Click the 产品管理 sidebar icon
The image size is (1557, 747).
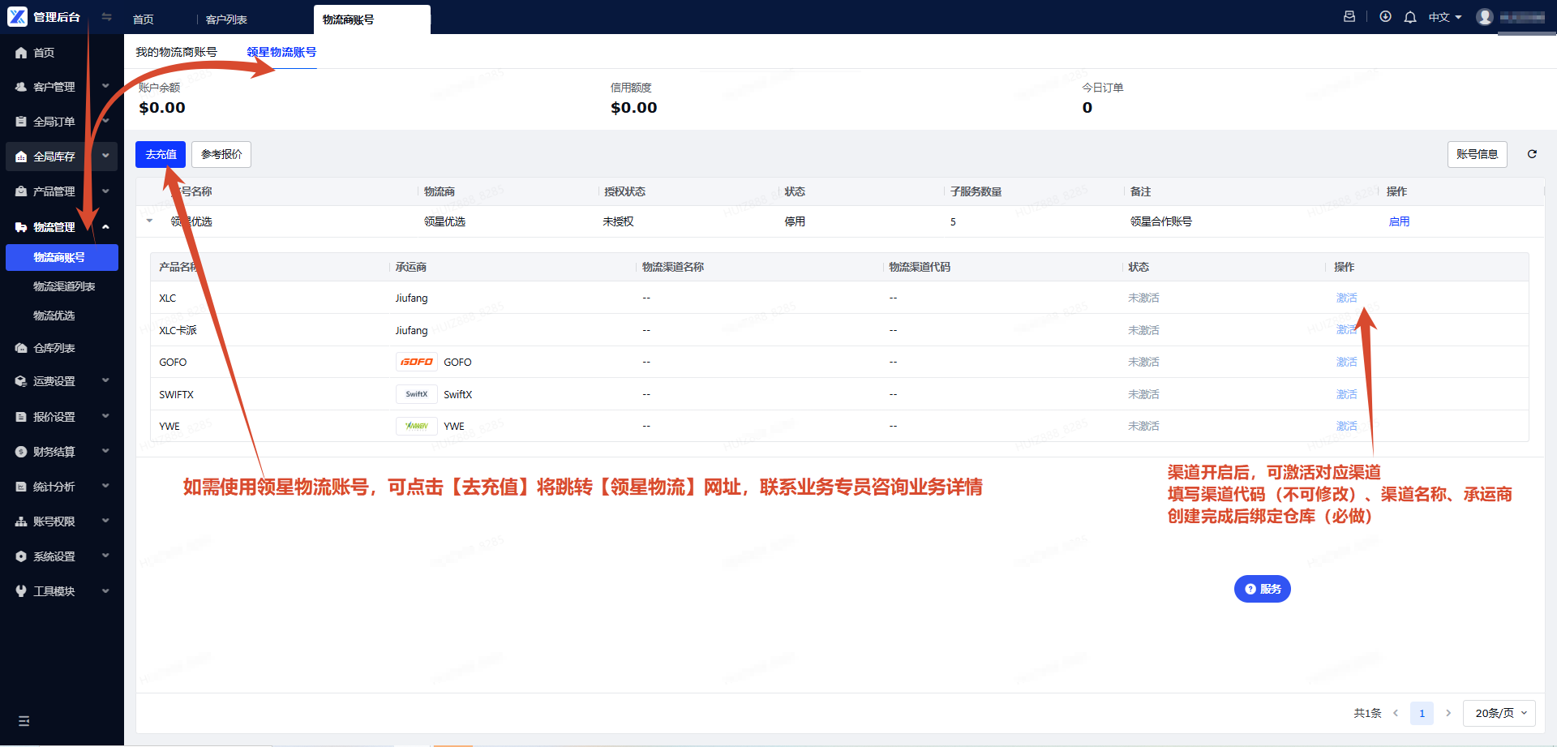(x=21, y=191)
